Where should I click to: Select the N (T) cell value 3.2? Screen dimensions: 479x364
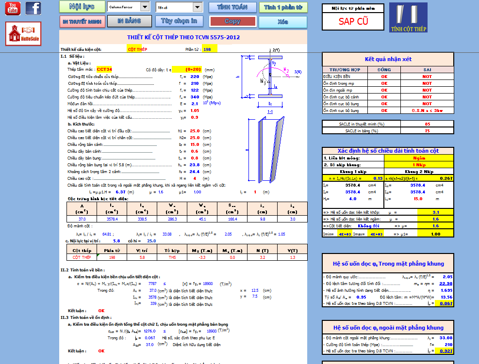click(263, 257)
